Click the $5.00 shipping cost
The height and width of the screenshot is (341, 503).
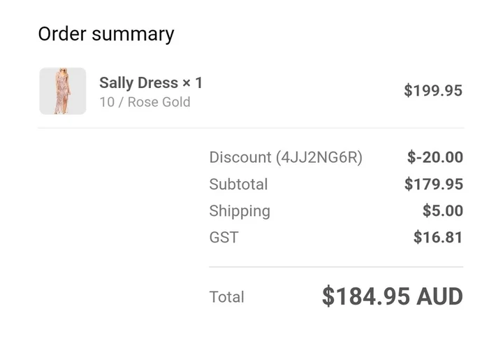pyautogui.click(x=443, y=211)
